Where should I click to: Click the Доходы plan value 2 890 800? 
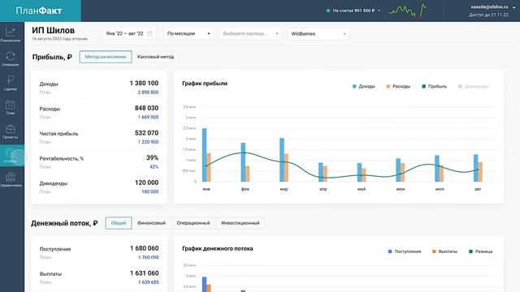click(x=148, y=92)
